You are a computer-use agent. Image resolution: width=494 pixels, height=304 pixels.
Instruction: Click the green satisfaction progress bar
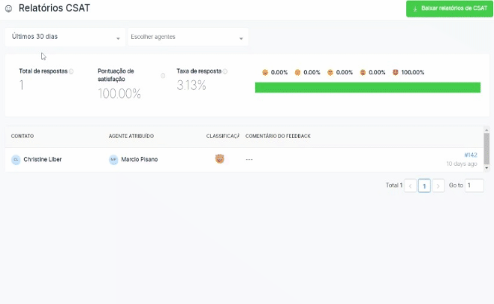click(367, 88)
